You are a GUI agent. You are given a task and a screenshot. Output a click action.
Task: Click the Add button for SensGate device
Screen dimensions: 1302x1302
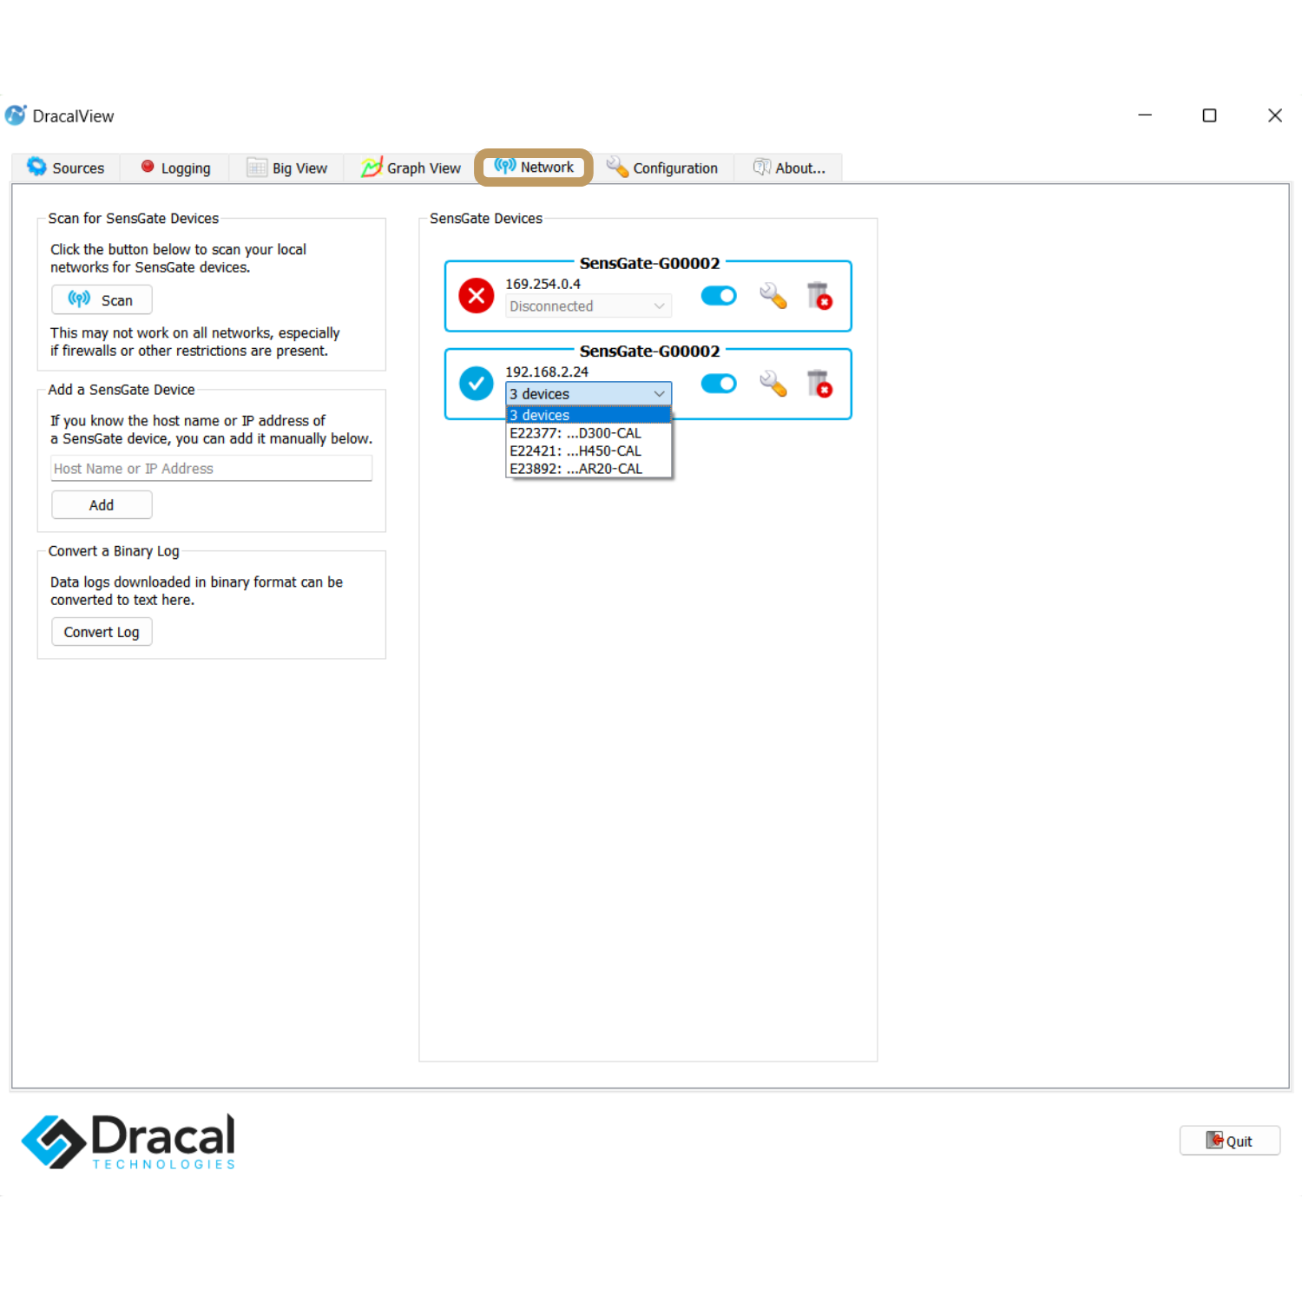[102, 504]
